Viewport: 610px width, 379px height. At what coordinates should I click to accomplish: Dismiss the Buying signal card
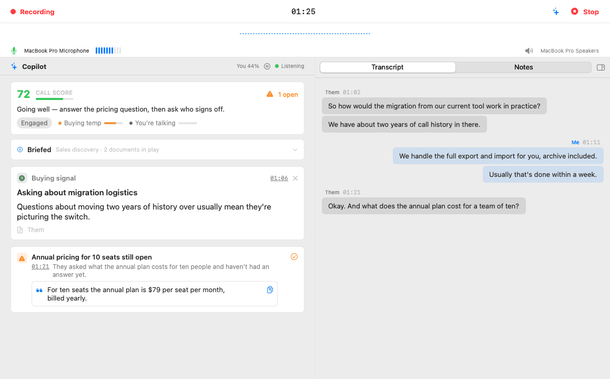click(x=296, y=178)
